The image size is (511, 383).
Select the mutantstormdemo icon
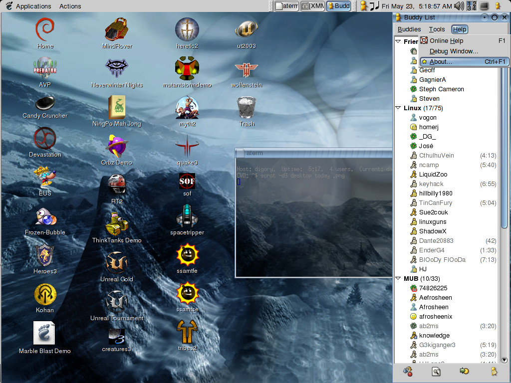[x=187, y=69]
